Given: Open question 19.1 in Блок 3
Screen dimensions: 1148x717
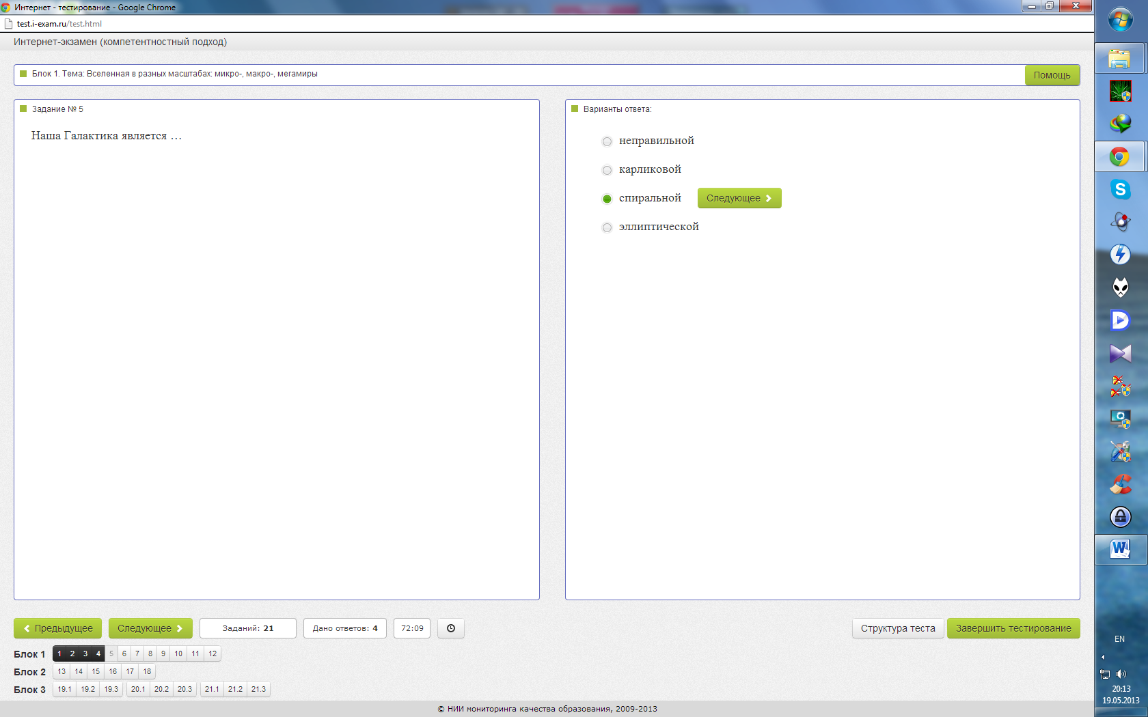Looking at the screenshot, I should click(65, 689).
